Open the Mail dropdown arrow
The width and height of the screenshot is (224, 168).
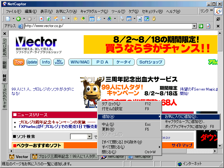tap(104, 19)
